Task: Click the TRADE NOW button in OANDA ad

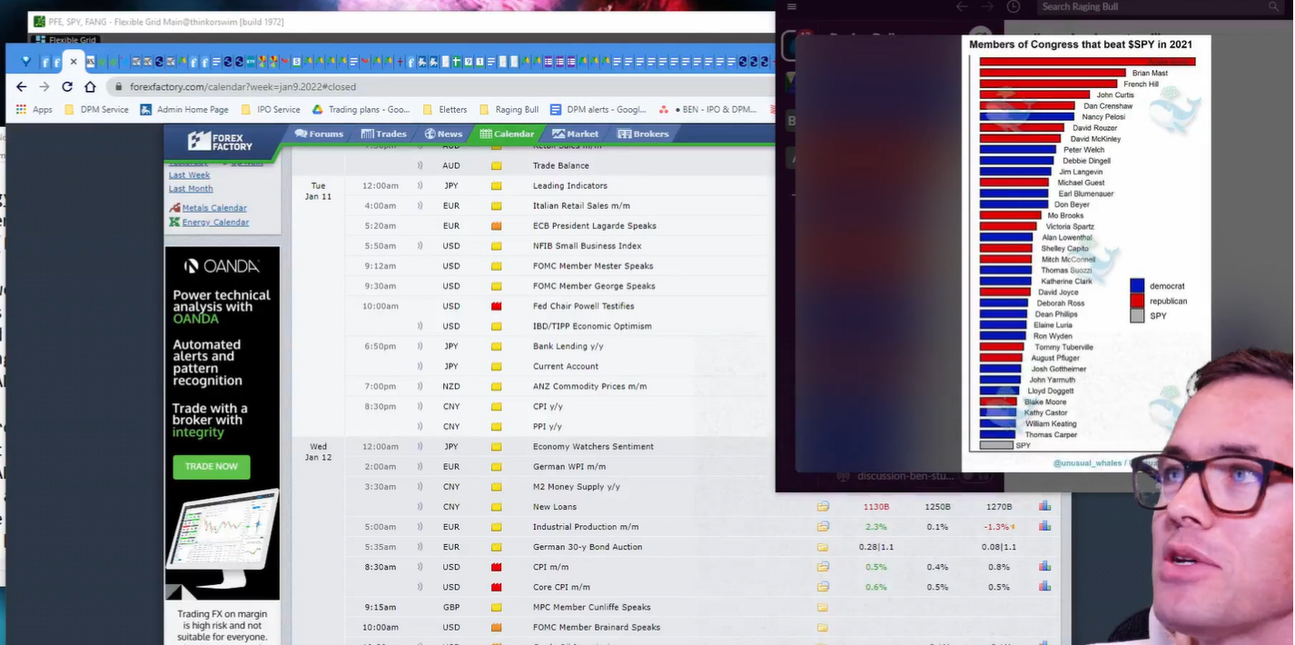Action: tap(212, 466)
